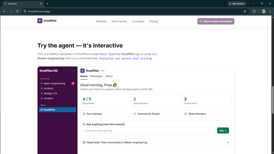Click the Slack install unavailable button
This screenshot has height=154, width=274.
(216, 21)
